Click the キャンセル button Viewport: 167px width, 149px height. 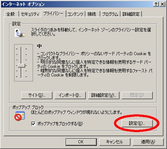click(115, 142)
